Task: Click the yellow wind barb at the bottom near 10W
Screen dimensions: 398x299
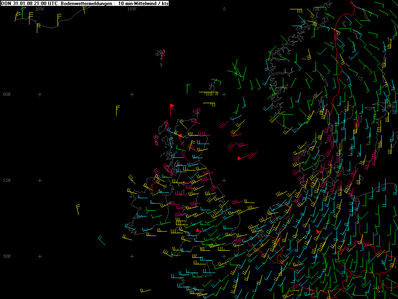Action: (145, 290)
